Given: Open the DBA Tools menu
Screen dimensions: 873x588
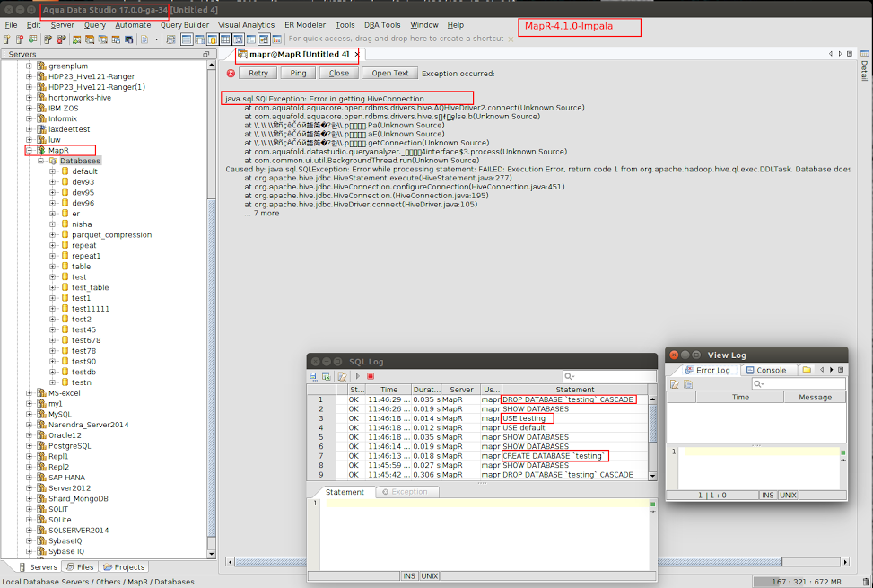Looking at the screenshot, I should pyautogui.click(x=382, y=25).
